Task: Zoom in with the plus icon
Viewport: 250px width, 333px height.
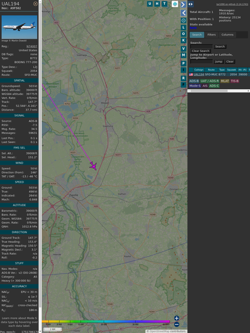Action: pos(177,318)
